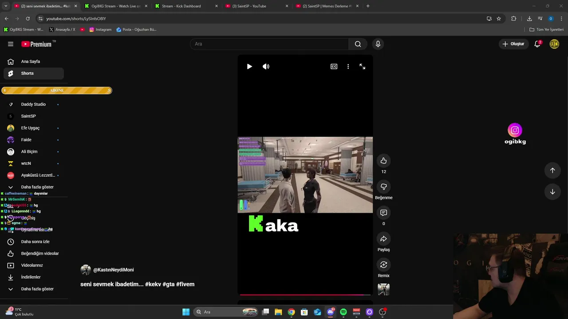Image resolution: width=568 pixels, height=319 pixels.
Task: Open Faide subscription channel
Action: [34, 140]
